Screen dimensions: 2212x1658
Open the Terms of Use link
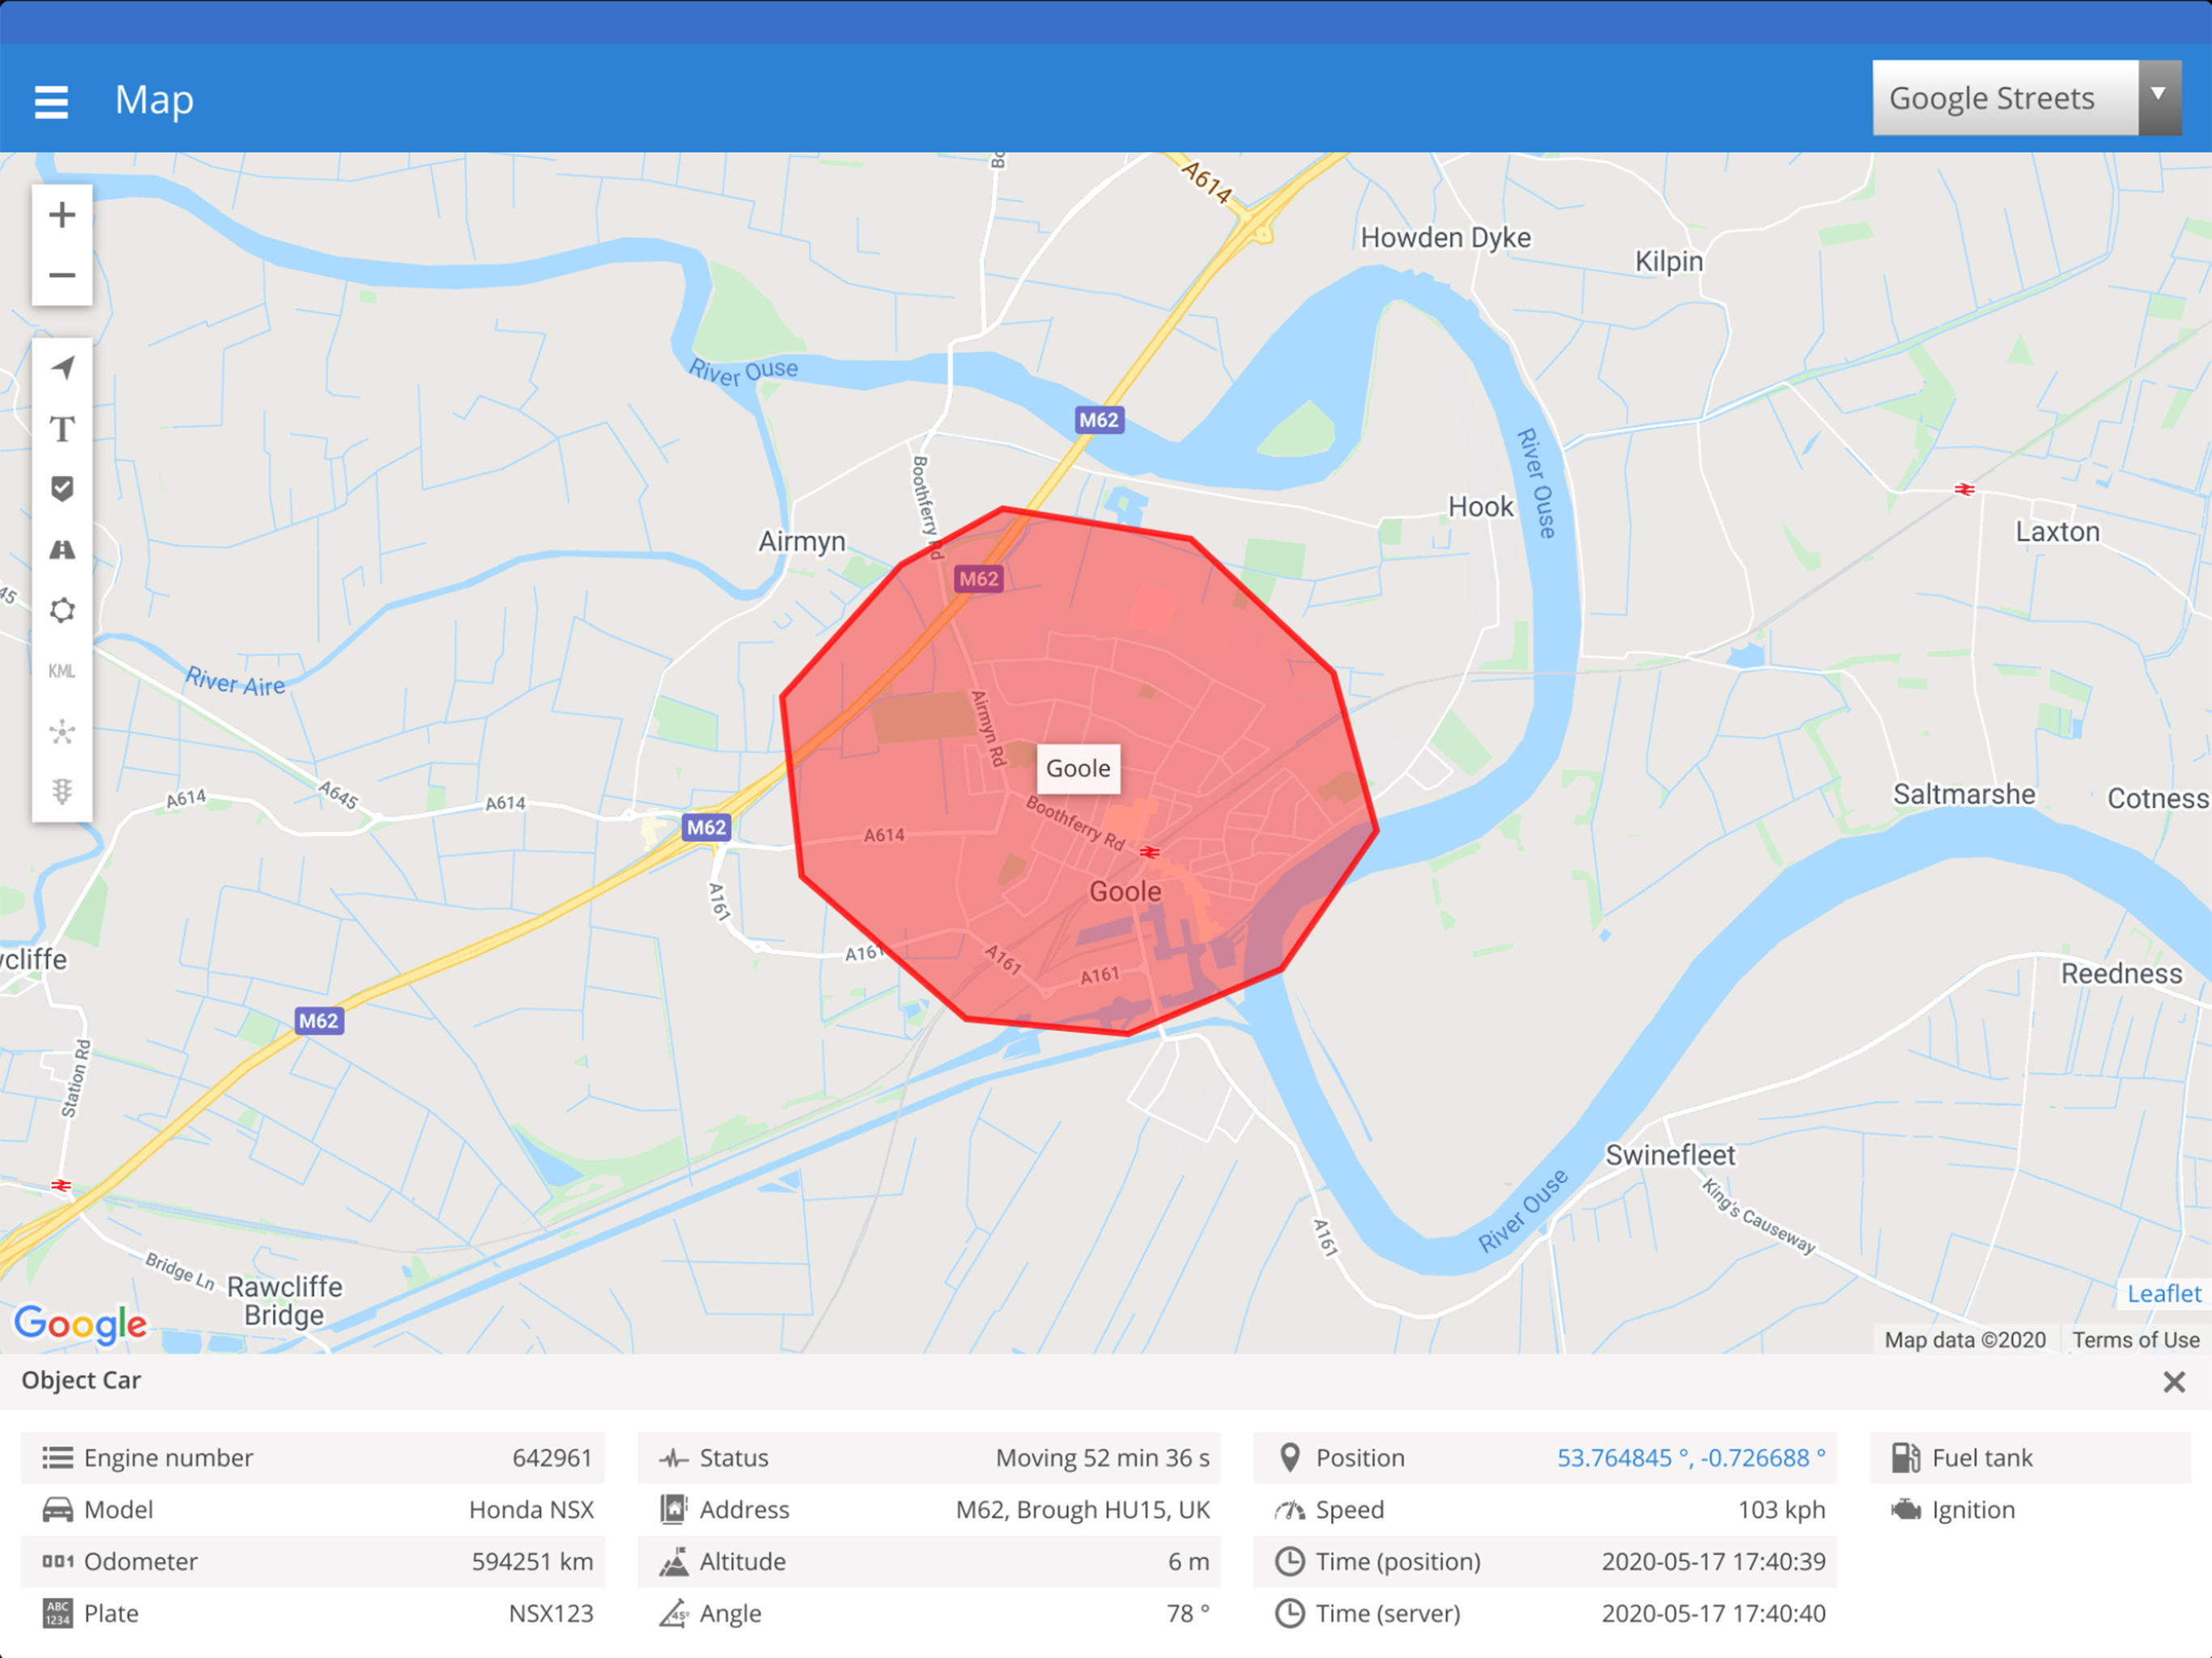(x=2135, y=1340)
